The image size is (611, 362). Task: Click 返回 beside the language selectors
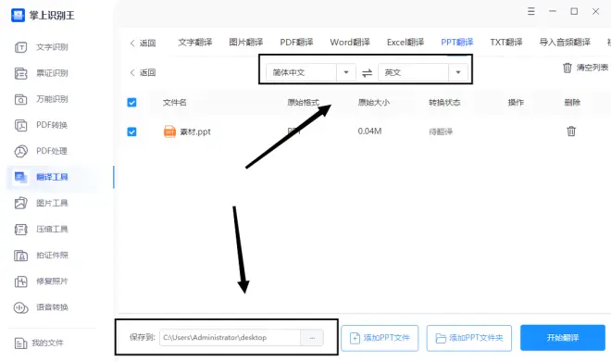[x=143, y=72]
